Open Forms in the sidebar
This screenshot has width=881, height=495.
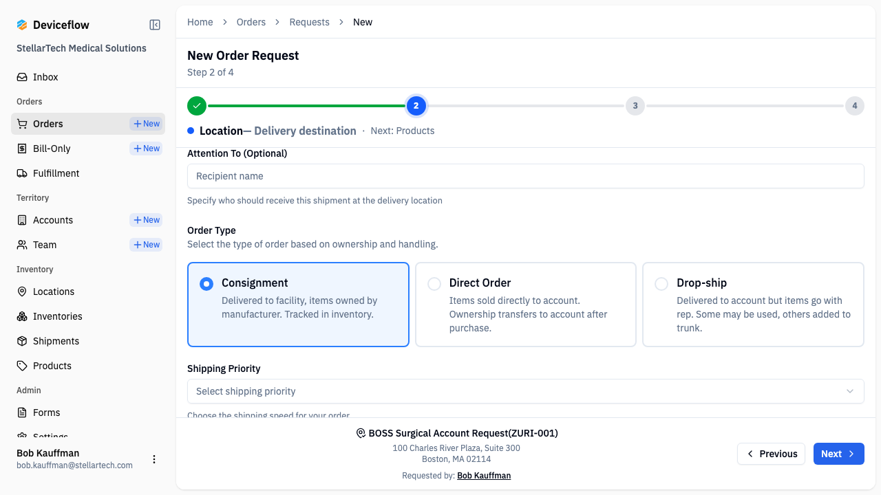point(88,412)
